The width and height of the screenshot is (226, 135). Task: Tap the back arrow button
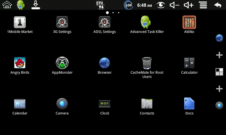218,5
